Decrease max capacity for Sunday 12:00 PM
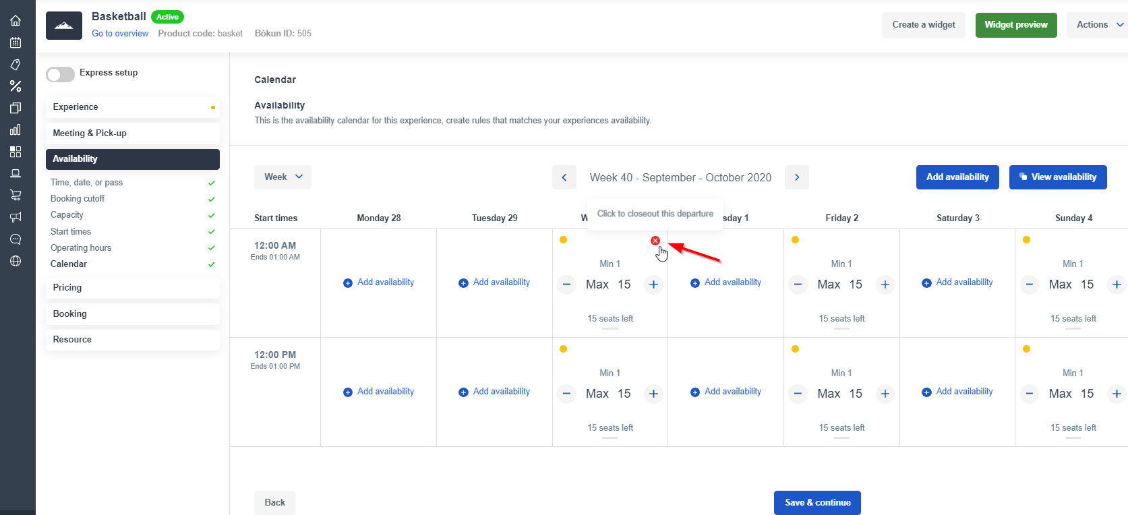Viewport: 1128px width, 515px height. pyautogui.click(x=1030, y=394)
